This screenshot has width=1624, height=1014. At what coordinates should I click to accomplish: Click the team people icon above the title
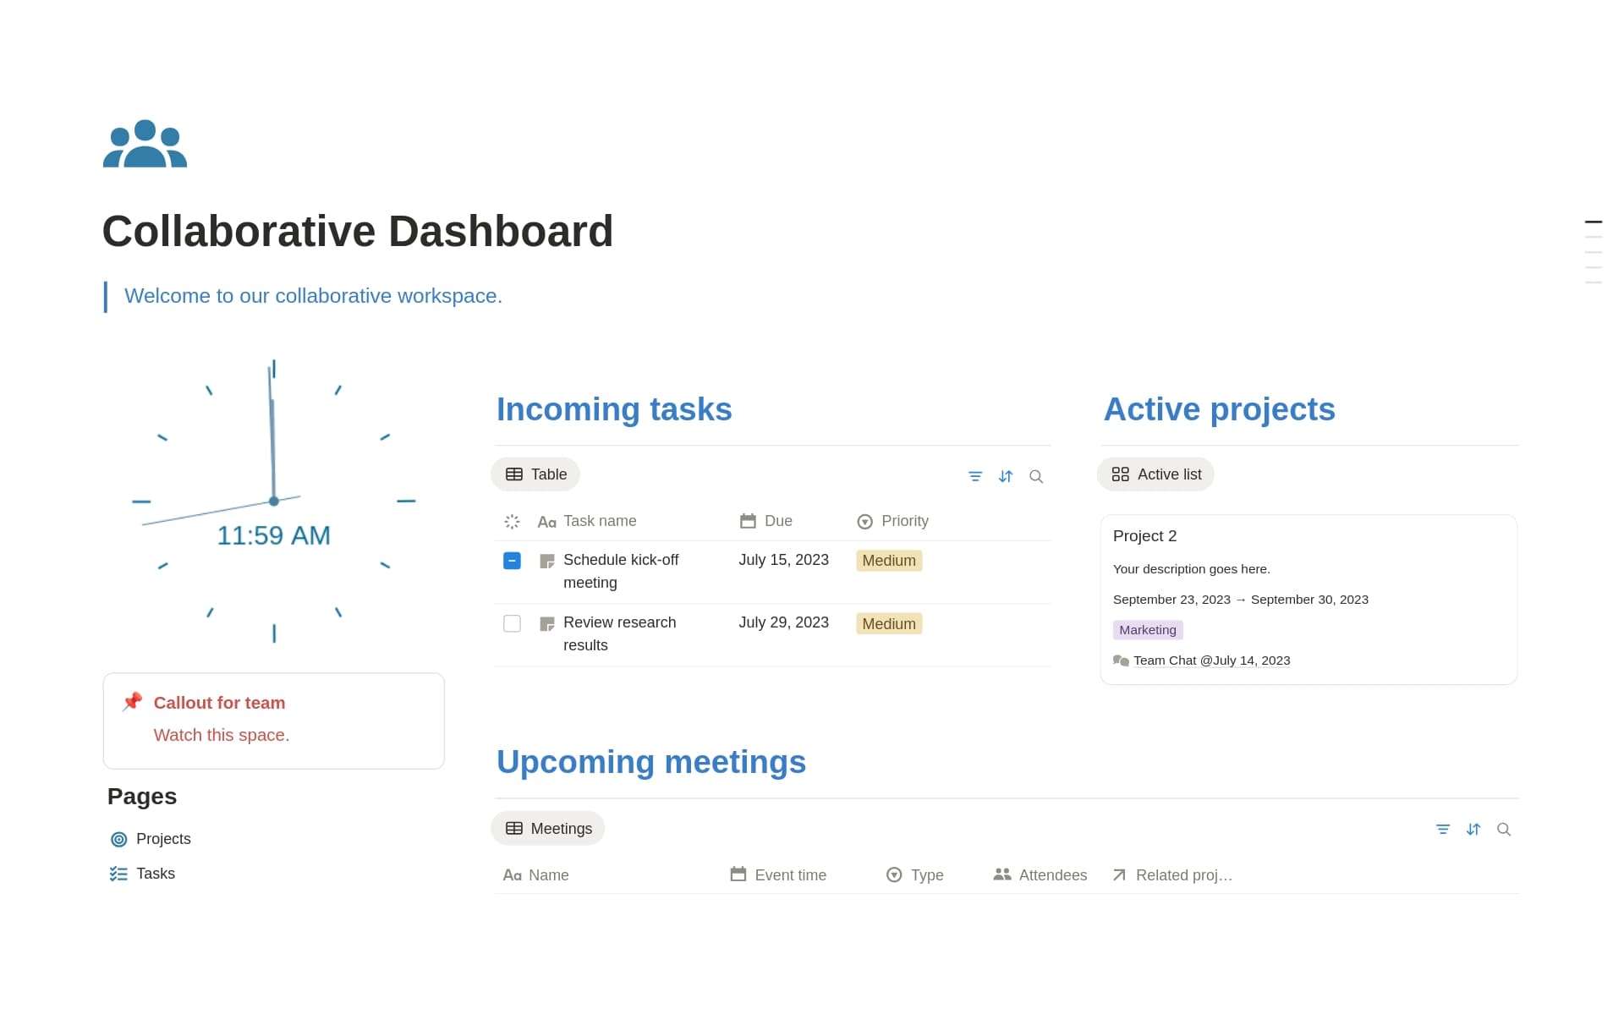144,143
